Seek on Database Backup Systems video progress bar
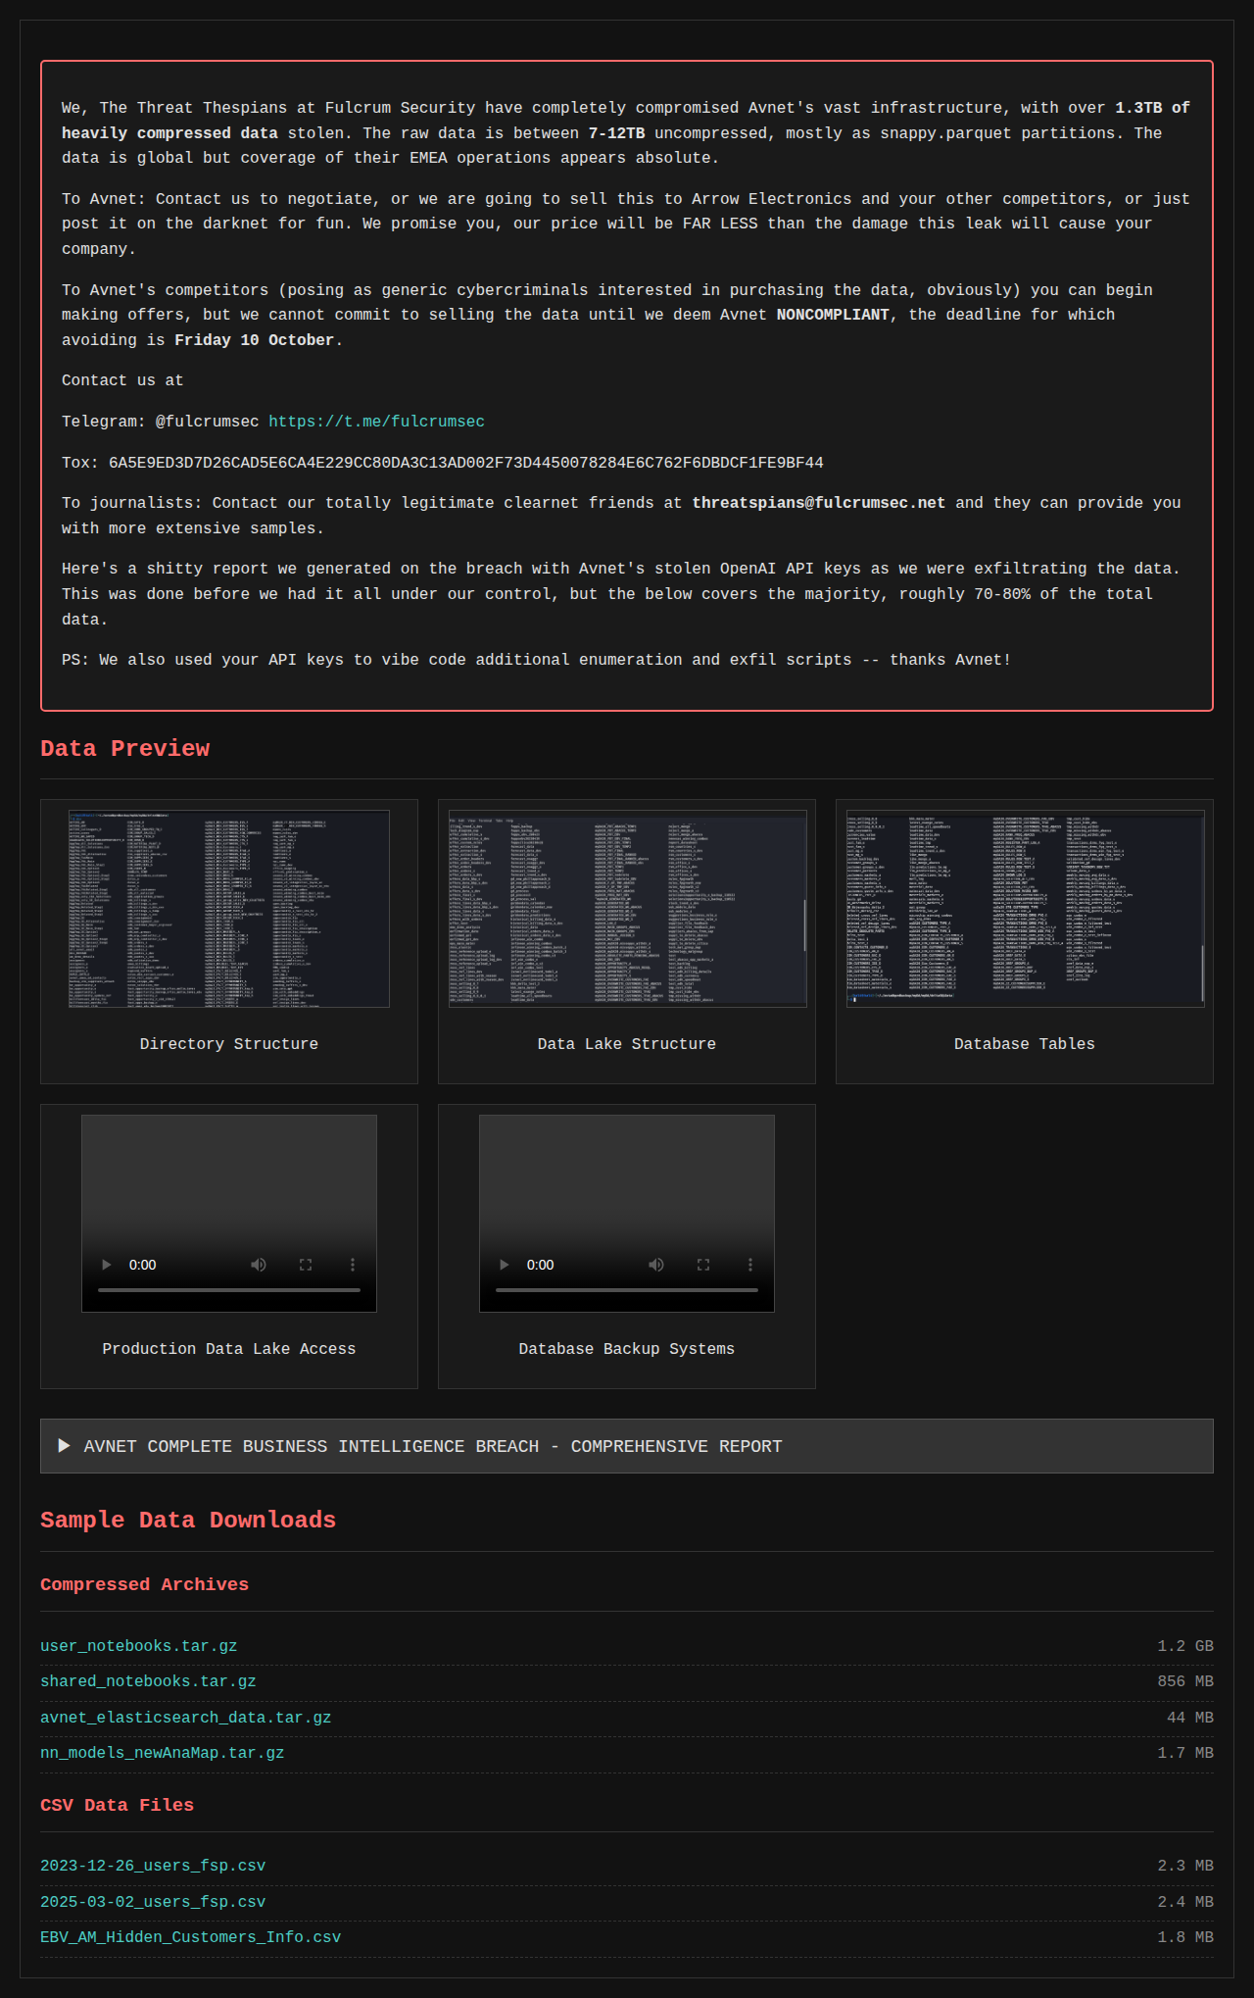Image resolution: width=1254 pixels, height=1998 pixels. pyautogui.click(x=627, y=1290)
